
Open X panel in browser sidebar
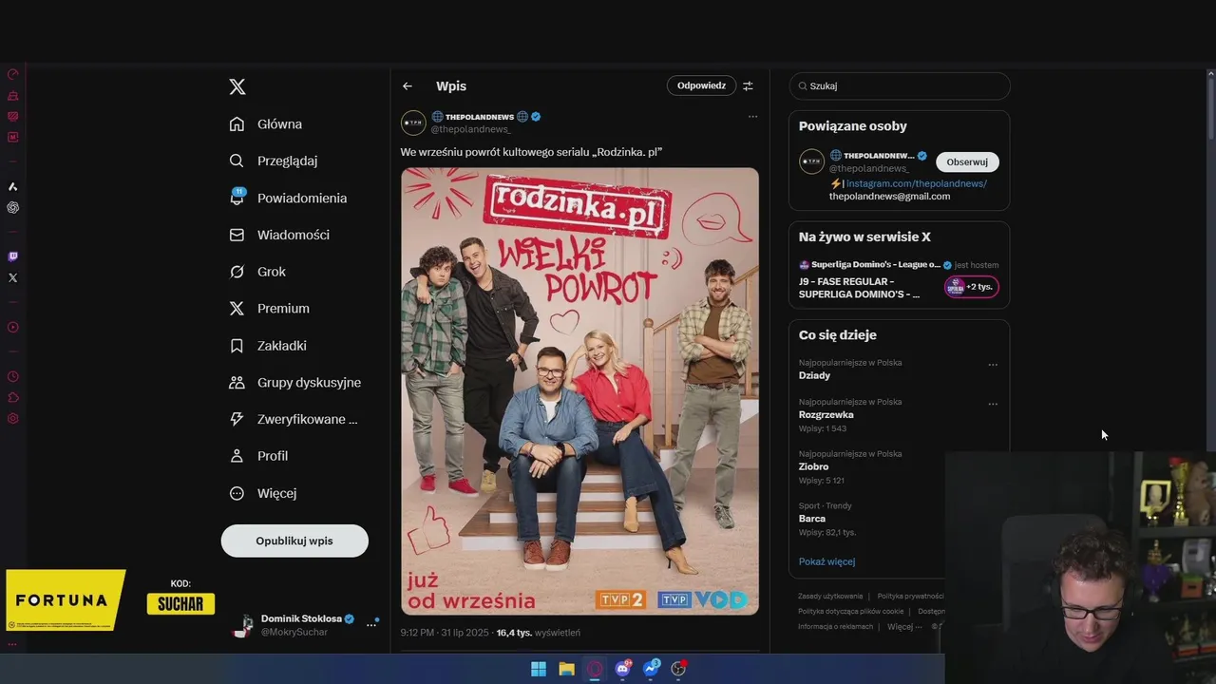pos(12,278)
